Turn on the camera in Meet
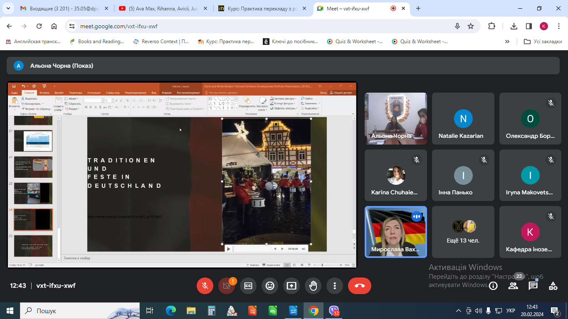This screenshot has height=319, width=568. (227, 286)
